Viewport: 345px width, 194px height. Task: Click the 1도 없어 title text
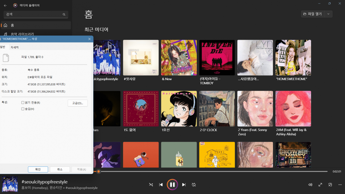pyautogui.click(x=130, y=130)
